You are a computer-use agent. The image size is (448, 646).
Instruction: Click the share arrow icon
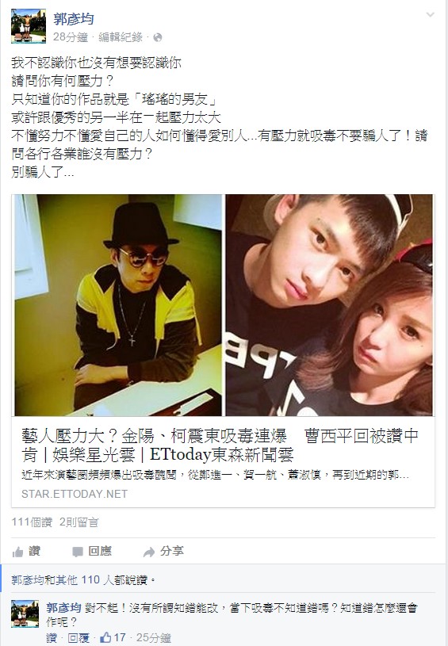(149, 552)
